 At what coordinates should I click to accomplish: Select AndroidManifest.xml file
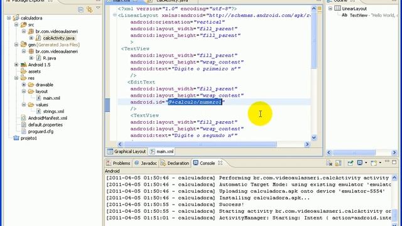48,118
